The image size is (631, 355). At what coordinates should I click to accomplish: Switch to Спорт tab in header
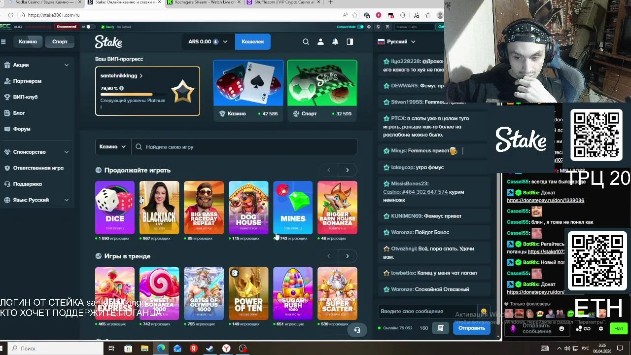(60, 41)
